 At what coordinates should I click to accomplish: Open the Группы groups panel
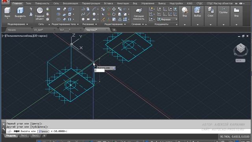pos(223,11)
